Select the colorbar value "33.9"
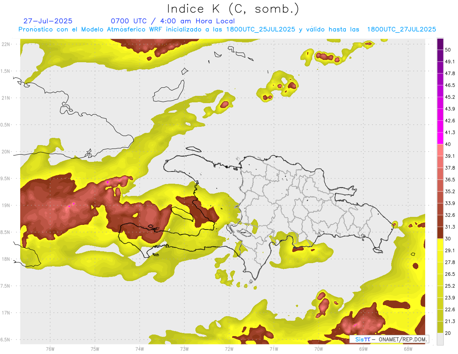Screen dimensions: 458x354 pyautogui.click(x=450, y=203)
